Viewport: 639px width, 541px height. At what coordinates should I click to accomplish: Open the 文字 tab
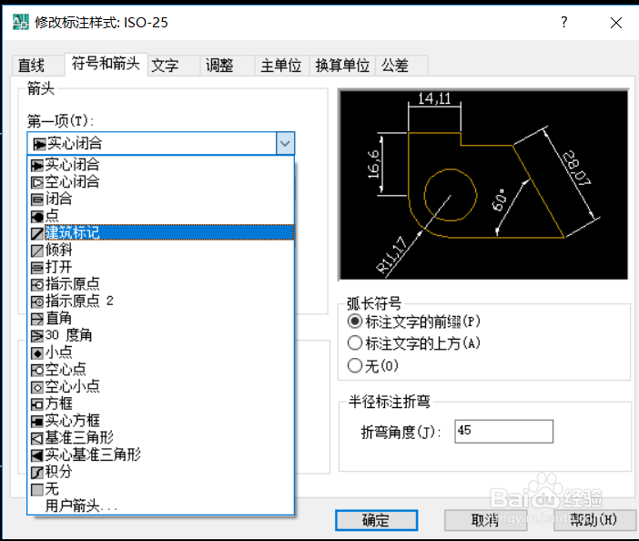[174, 66]
